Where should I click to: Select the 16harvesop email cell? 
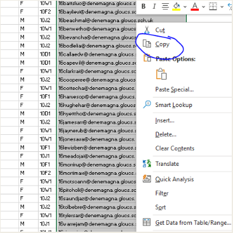point(97,97)
